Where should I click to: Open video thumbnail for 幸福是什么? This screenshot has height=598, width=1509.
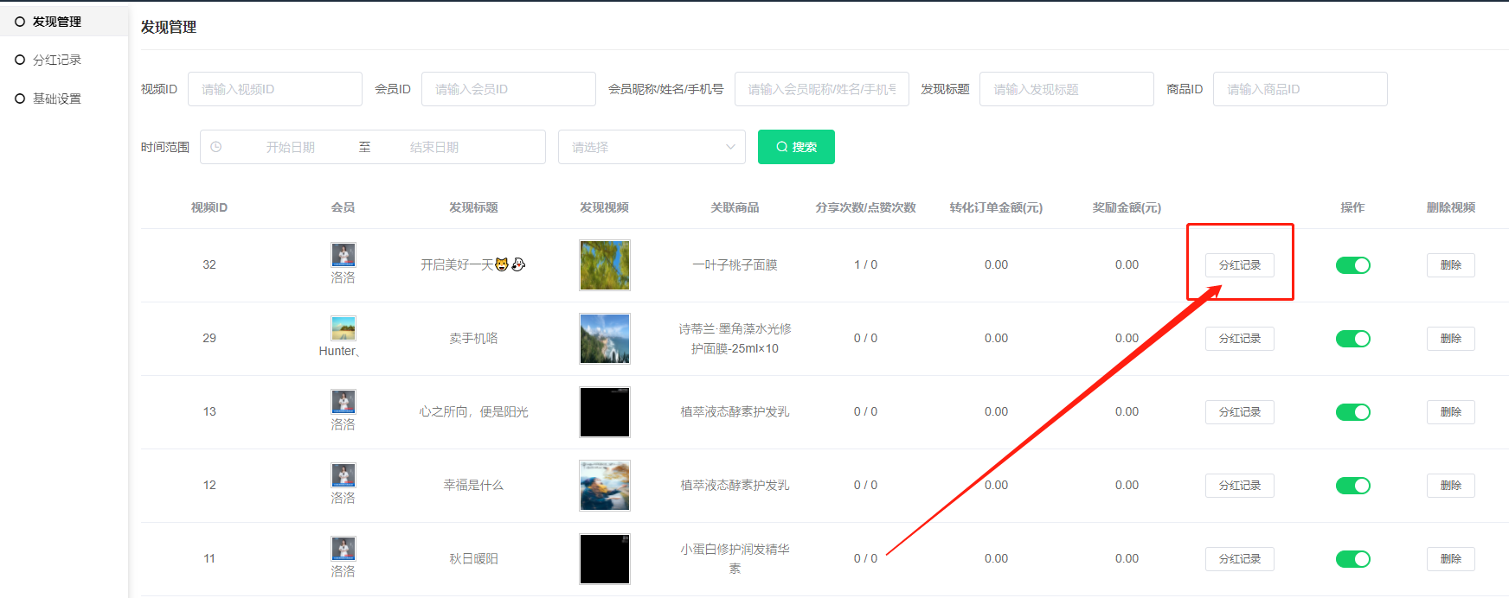tap(605, 486)
